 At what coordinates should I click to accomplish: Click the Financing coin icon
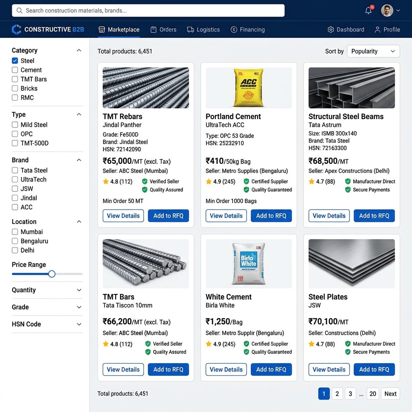234,30
